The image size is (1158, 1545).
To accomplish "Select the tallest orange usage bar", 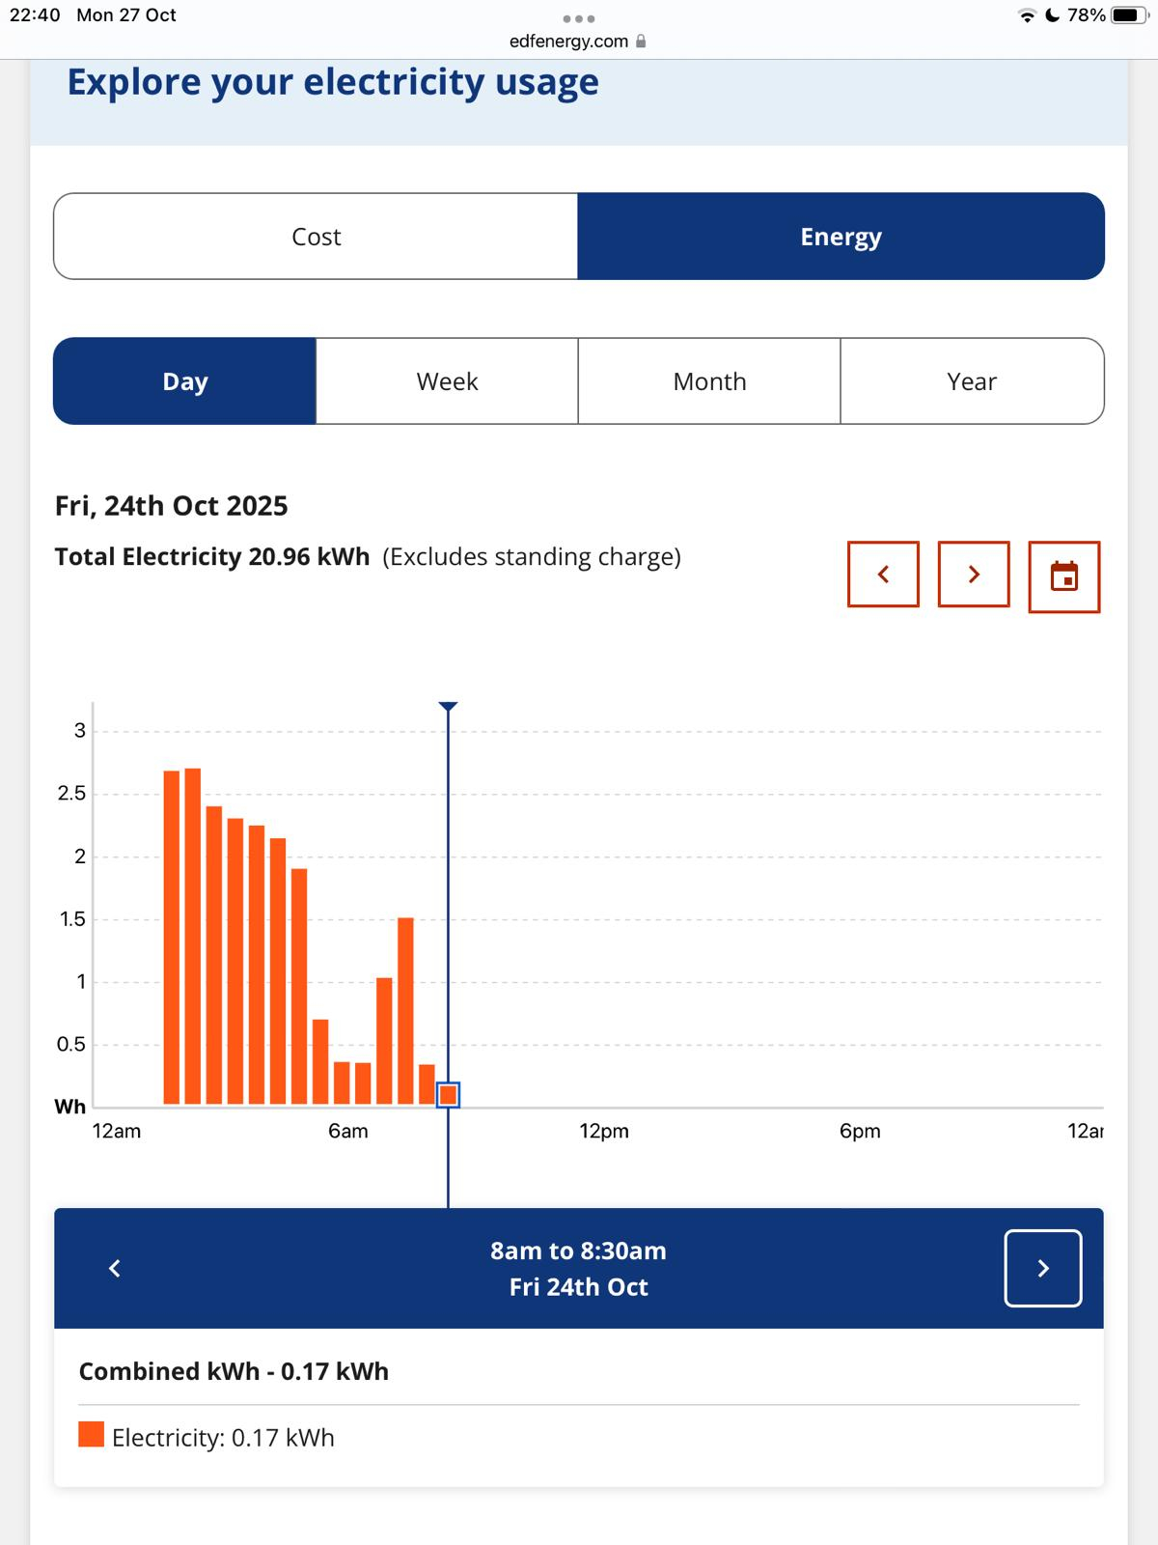I will point(192,937).
